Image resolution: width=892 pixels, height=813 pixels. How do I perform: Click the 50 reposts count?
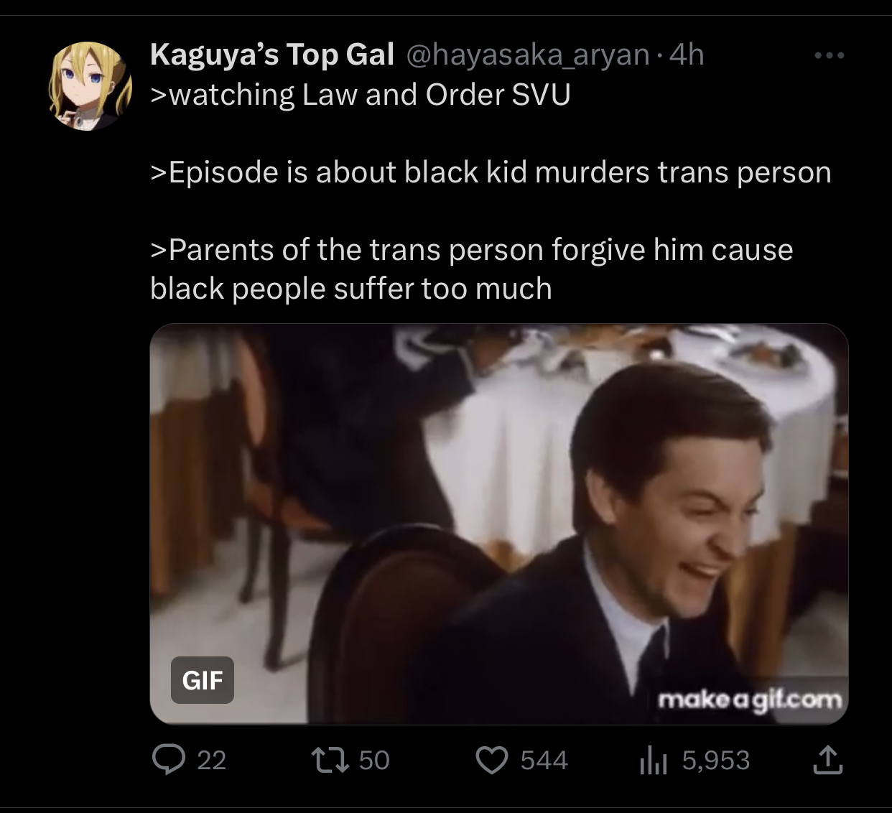pos(373,760)
